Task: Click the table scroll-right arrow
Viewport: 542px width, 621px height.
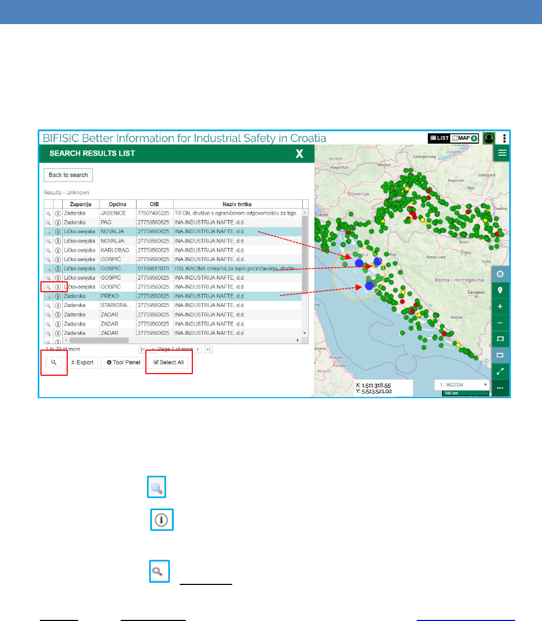Action: click(x=298, y=340)
